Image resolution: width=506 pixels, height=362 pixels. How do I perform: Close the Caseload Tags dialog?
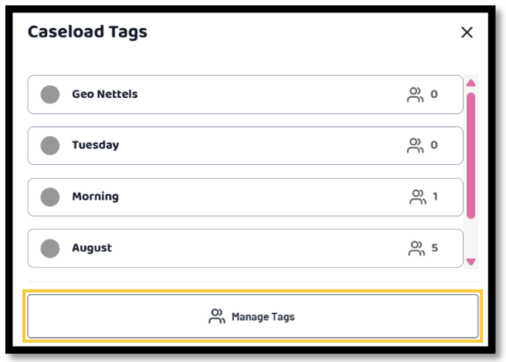(x=467, y=32)
